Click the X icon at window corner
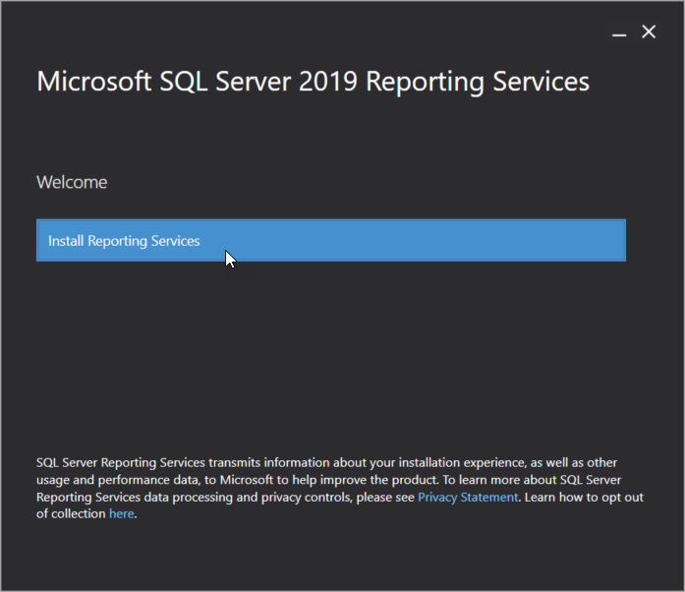Screen dimensions: 685x592 pos(649,31)
